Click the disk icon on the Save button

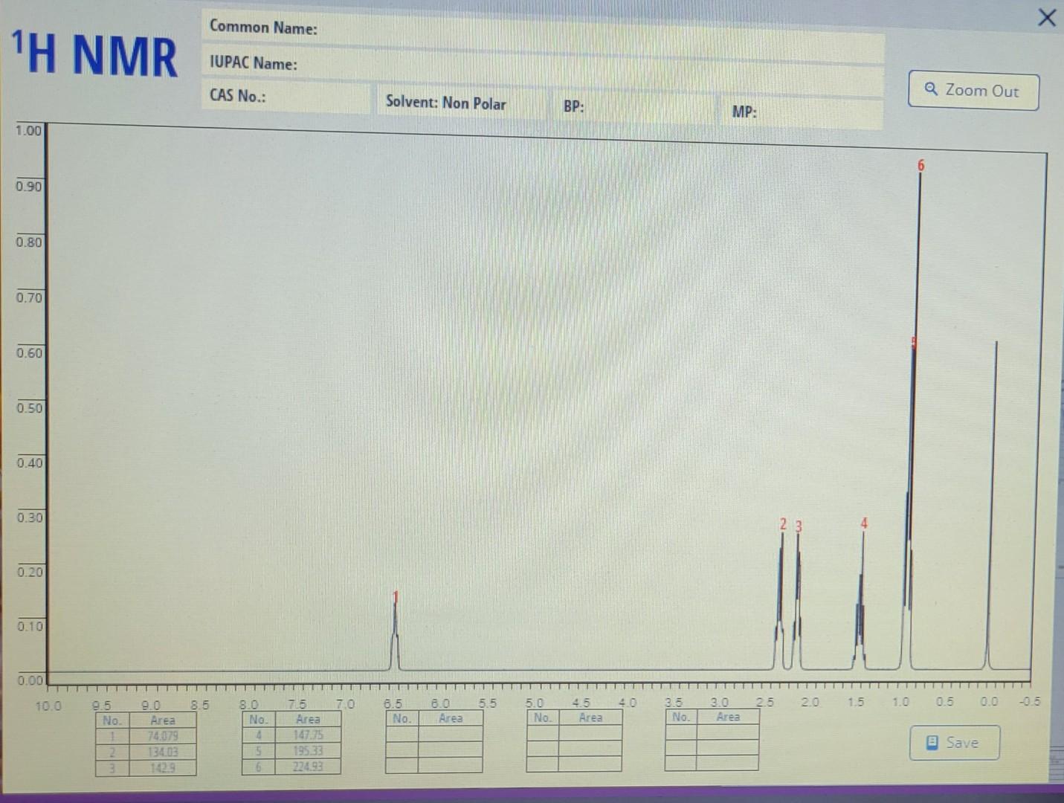click(930, 742)
